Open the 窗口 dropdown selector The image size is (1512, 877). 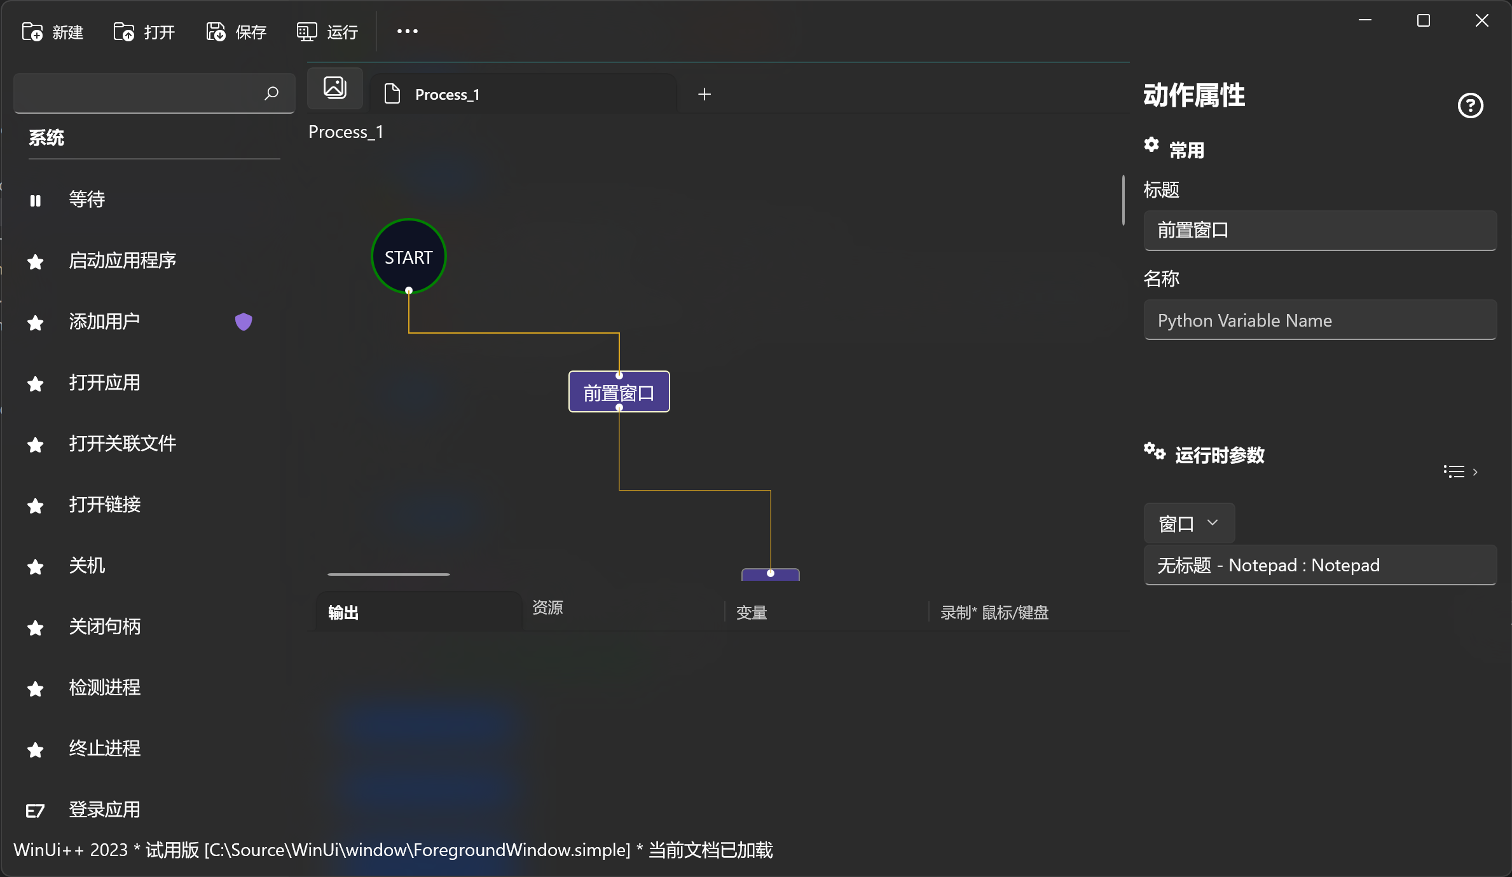tap(1188, 523)
